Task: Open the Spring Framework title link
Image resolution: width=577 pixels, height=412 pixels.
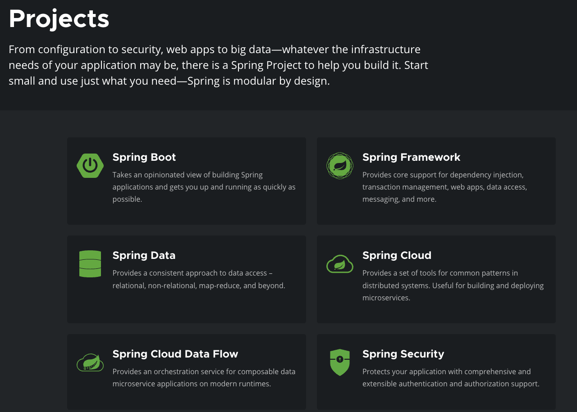Action: point(411,157)
